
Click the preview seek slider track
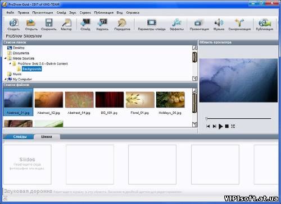tap(238, 118)
